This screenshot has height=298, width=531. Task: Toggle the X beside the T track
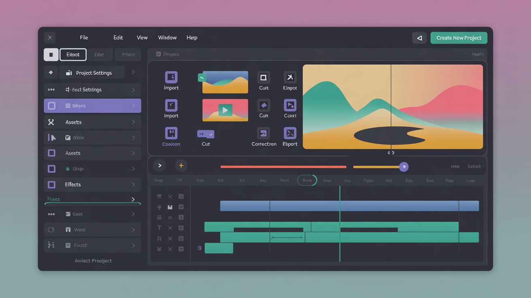click(170, 228)
